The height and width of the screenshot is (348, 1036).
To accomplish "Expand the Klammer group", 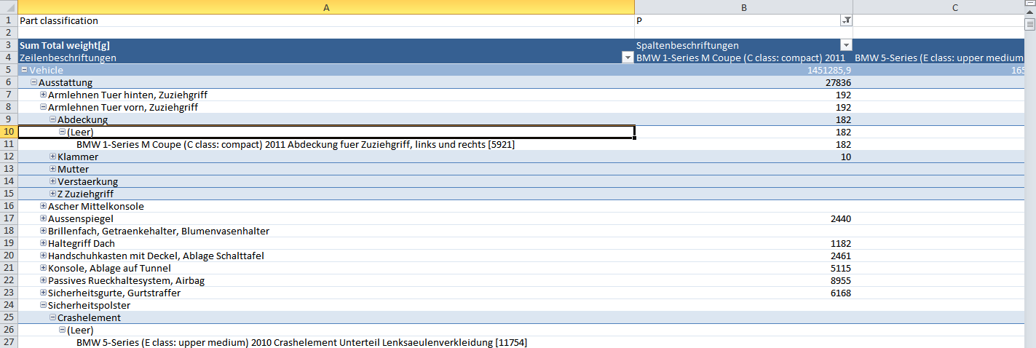I will 52,157.
